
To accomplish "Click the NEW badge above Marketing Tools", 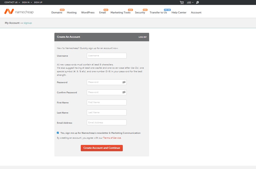I will coord(130,10).
